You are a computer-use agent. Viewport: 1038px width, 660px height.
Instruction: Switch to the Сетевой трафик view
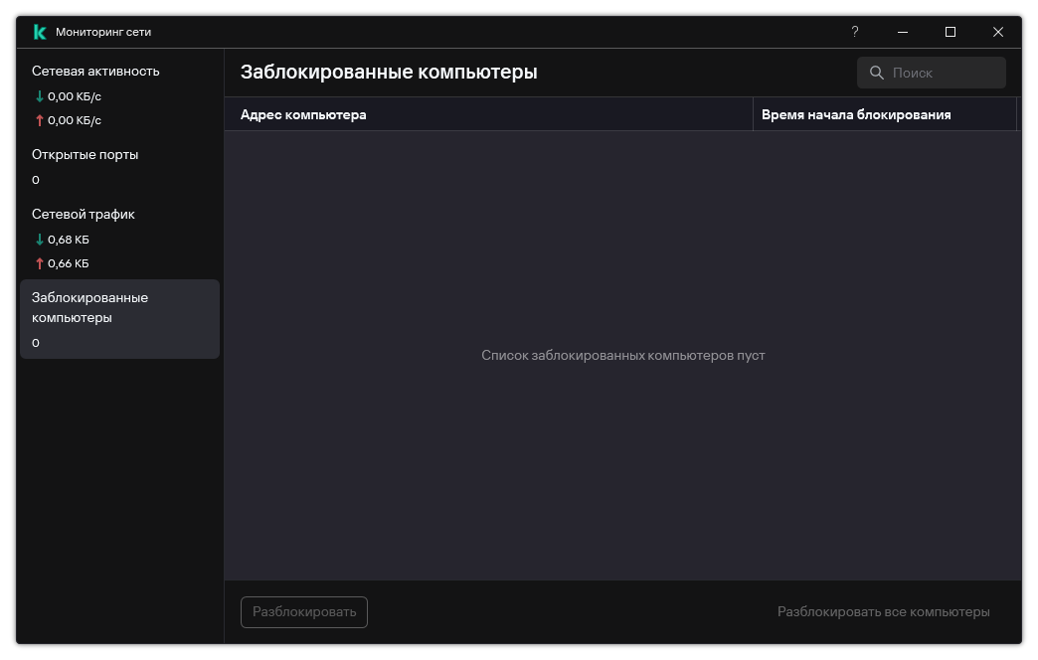[x=82, y=214]
